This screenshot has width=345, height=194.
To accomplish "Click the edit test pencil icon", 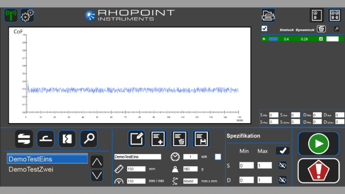I will point(136,139).
